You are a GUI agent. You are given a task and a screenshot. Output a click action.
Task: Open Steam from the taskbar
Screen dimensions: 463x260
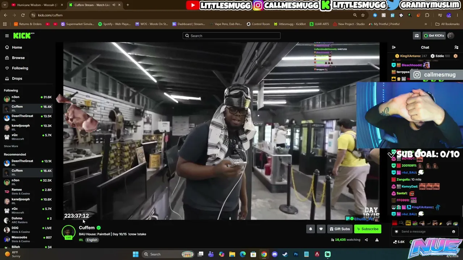click(x=285, y=254)
